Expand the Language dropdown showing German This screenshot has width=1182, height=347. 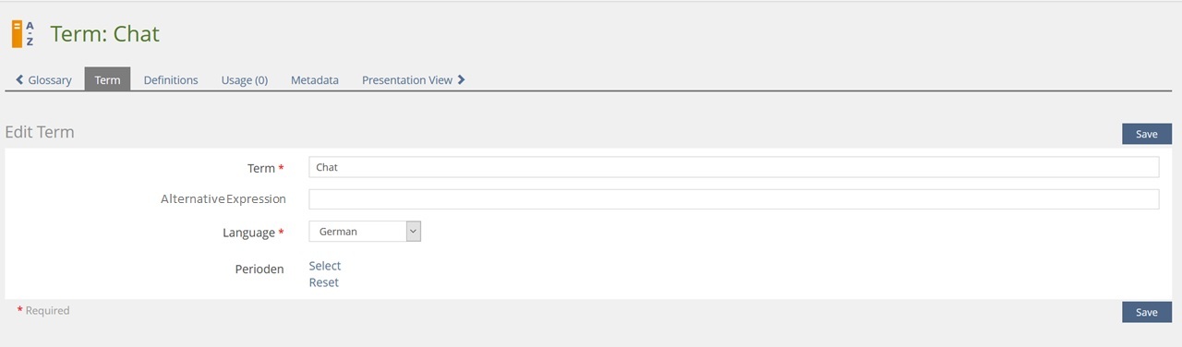click(x=365, y=232)
